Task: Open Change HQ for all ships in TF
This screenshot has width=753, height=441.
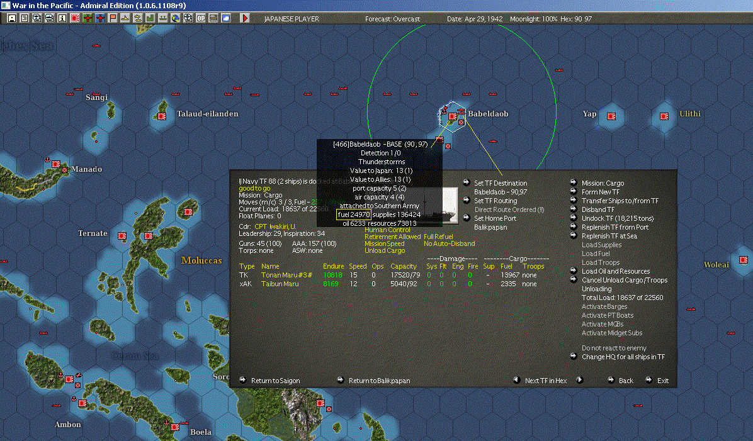Action: [x=623, y=357]
